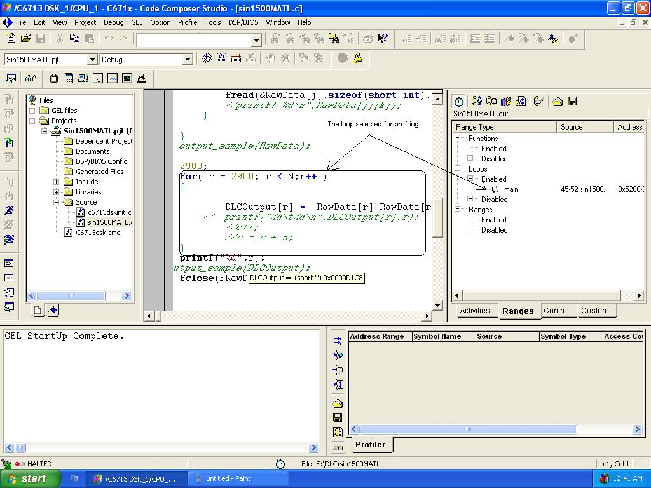Select c6713dskinit.c in the Source folder
This screenshot has width=651, height=488.
point(109,212)
